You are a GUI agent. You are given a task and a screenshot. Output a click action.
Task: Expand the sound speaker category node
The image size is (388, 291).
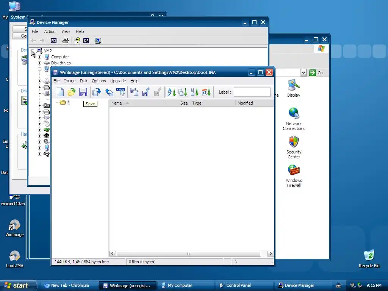coord(39,142)
